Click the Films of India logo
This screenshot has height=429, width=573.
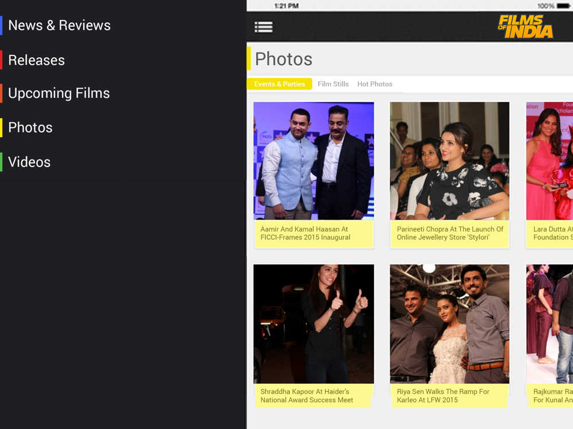click(525, 27)
